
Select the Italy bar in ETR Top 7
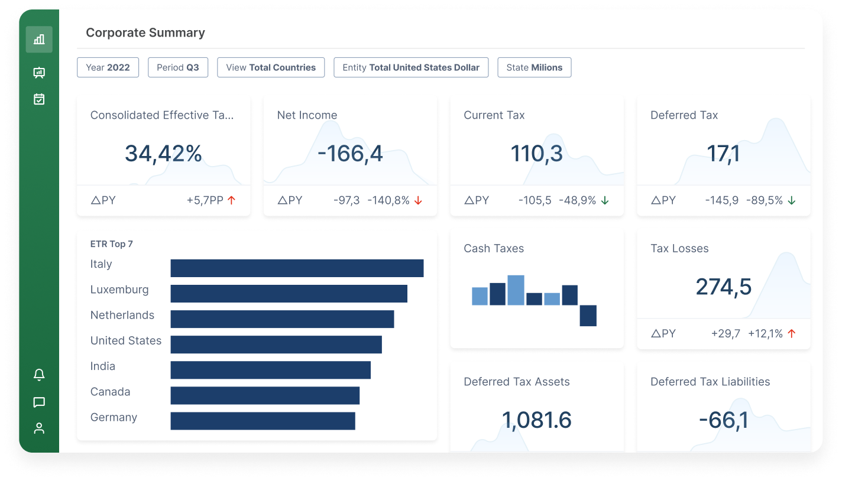point(297,268)
